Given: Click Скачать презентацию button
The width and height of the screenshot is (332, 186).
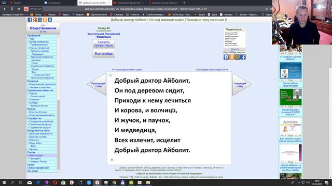Looking at the screenshot, I should pyautogui.click(x=104, y=44).
